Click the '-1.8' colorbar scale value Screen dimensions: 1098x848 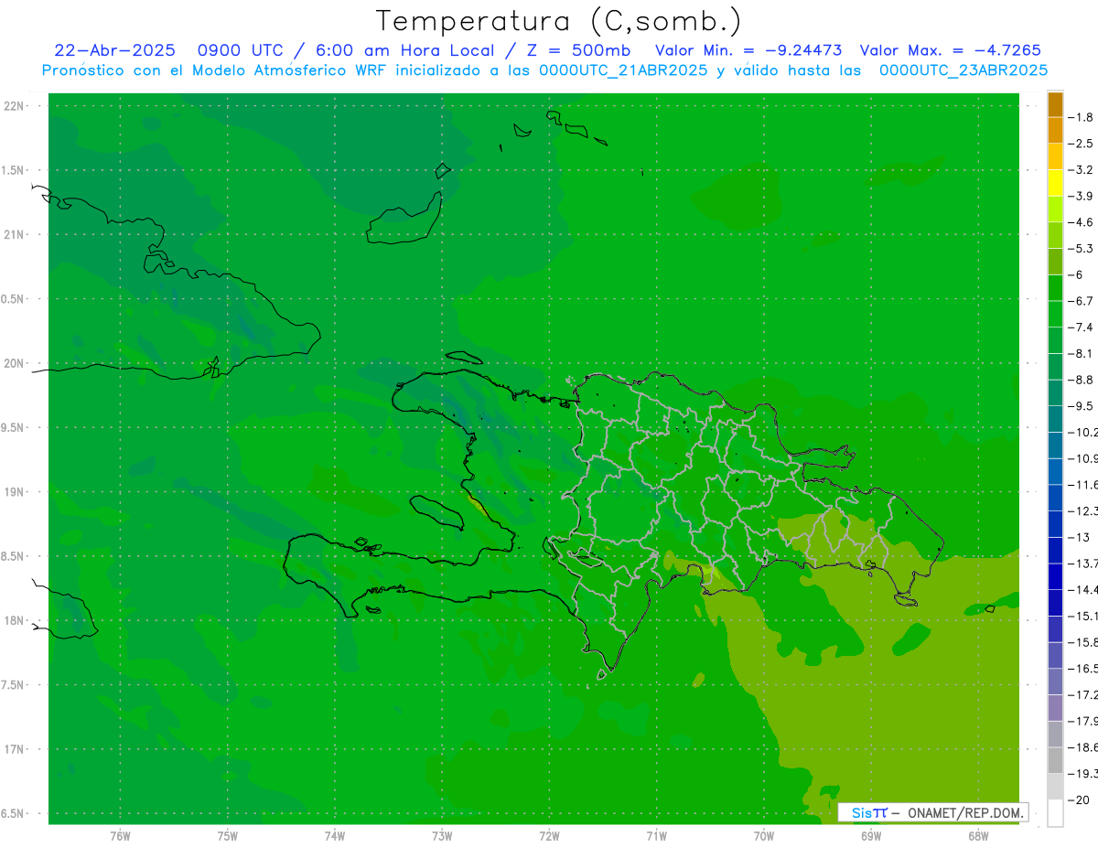1081,117
